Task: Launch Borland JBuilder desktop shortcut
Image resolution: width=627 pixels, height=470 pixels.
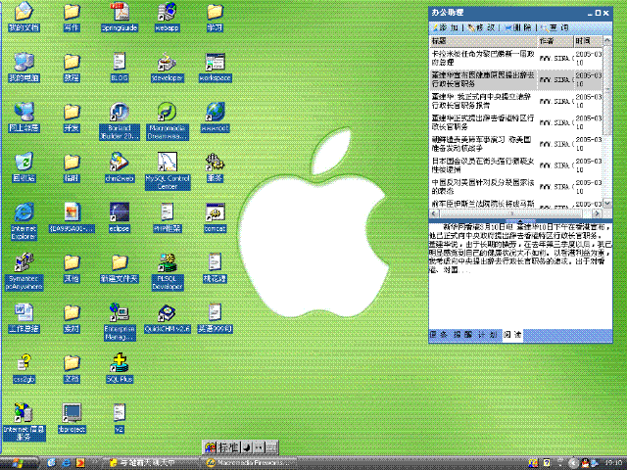Action: (120, 120)
